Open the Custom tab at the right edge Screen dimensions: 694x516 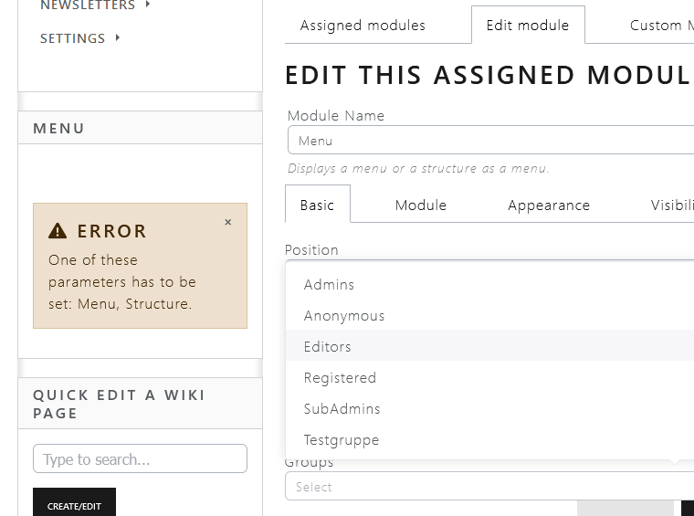pyautogui.click(x=662, y=26)
